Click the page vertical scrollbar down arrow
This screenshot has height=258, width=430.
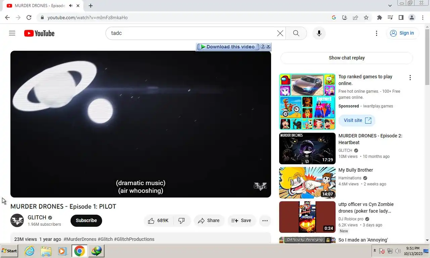(x=427, y=240)
